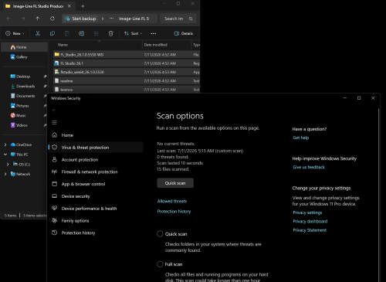Click the Paste icon in File Explorer toolbar
Image resolution: width=386 pixels, height=282 pixels.
point(67,33)
